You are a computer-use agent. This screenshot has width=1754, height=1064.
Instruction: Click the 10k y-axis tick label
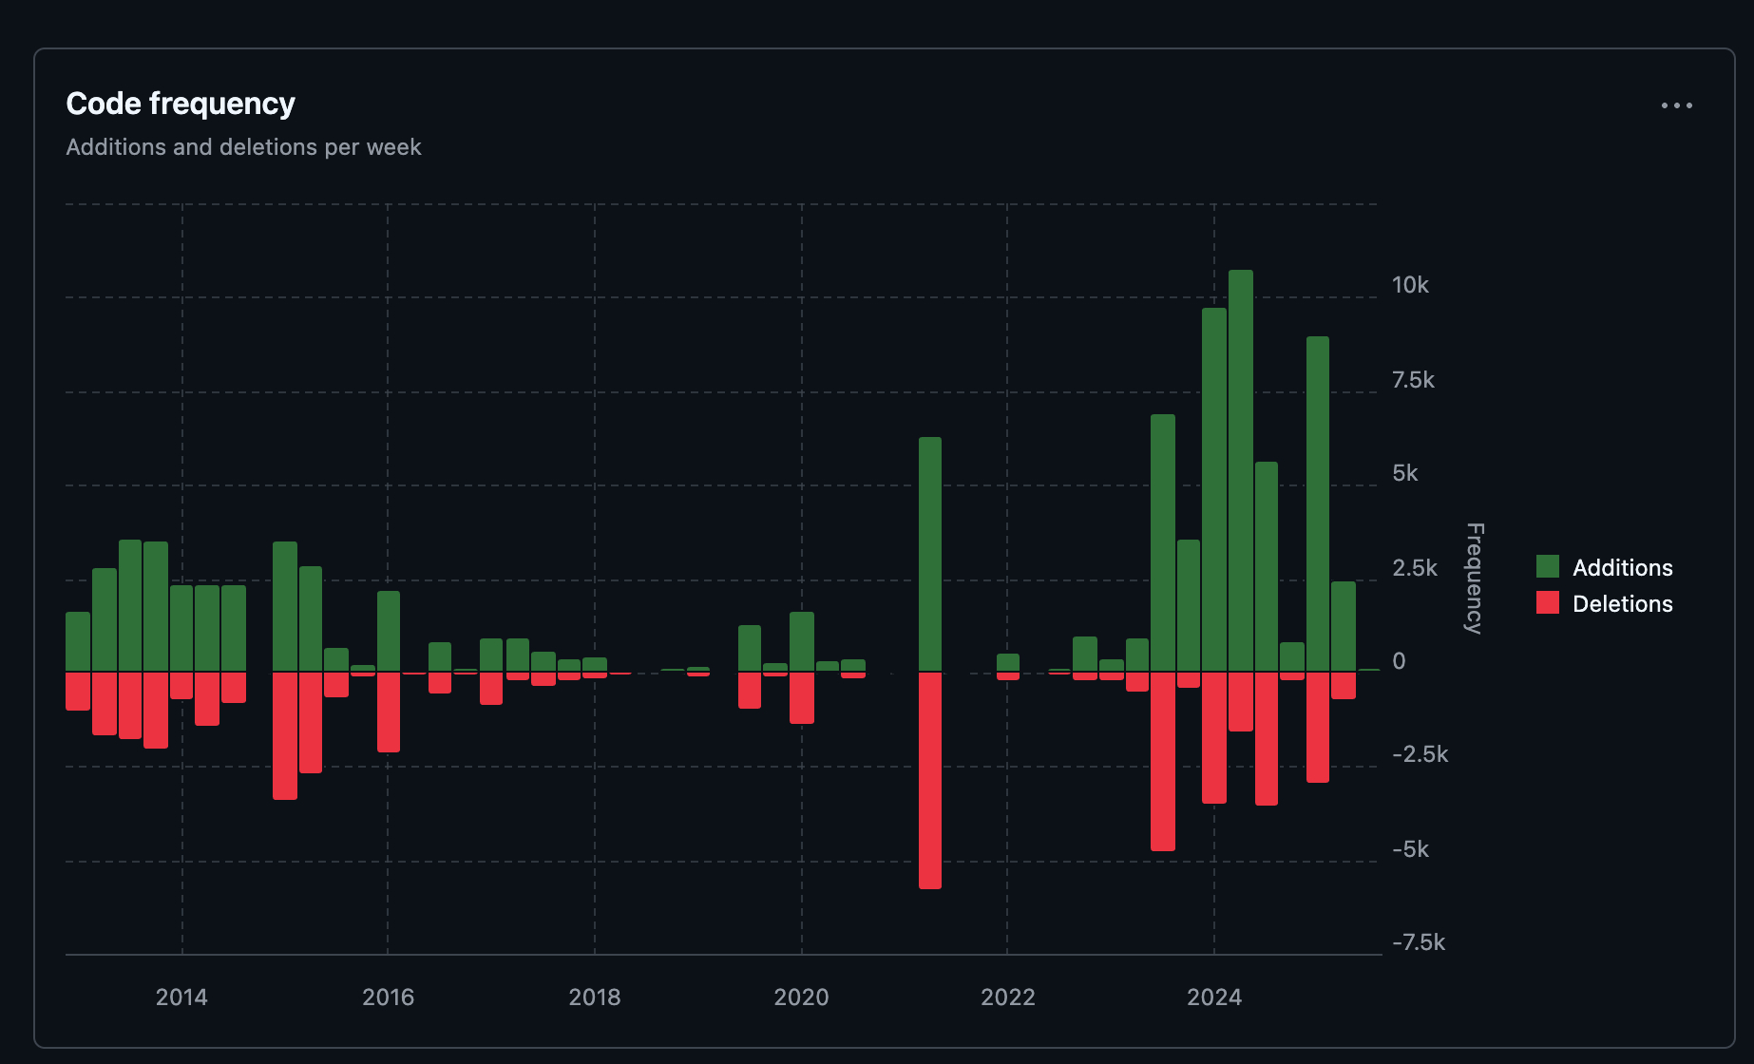point(1410,285)
